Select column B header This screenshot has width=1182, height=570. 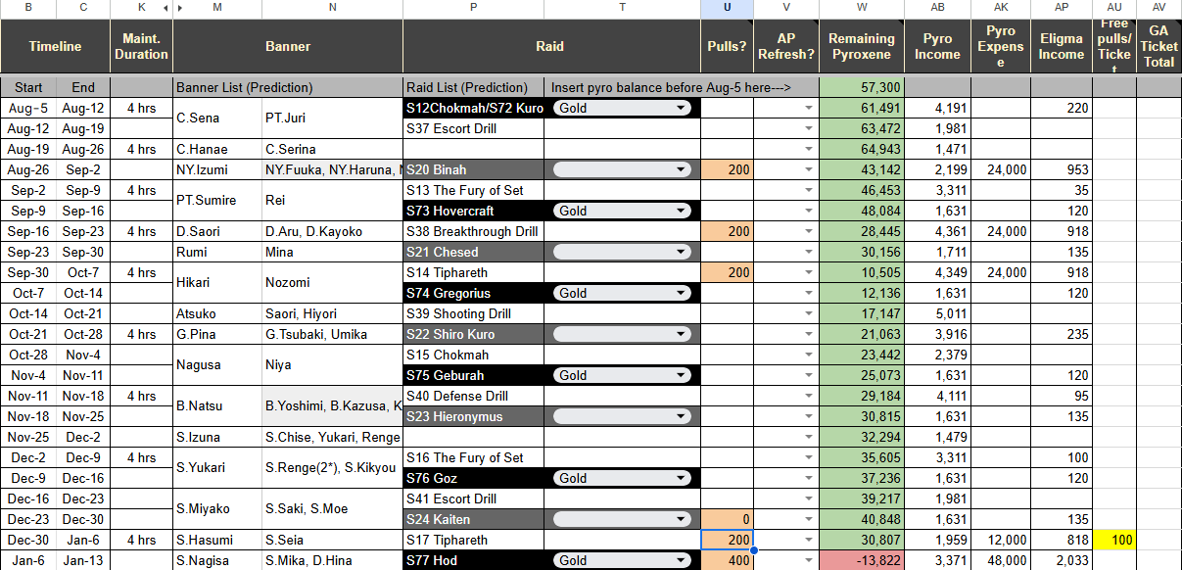click(x=28, y=9)
